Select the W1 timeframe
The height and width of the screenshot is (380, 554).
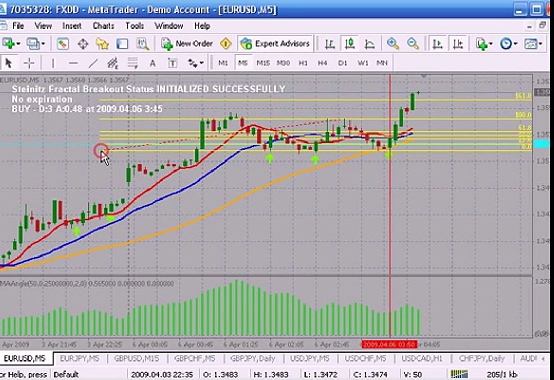click(363, 63)
